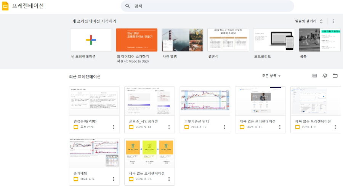343x191 pixels.
Task: Click the Slides file icon beside 2024. 4. 5.
Action: pos(76,179)
